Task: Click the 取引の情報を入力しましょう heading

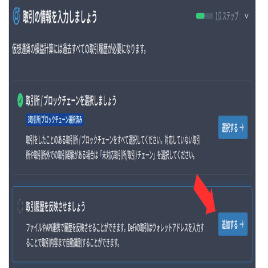Action: pyautogui.click(x=60, y=17)
